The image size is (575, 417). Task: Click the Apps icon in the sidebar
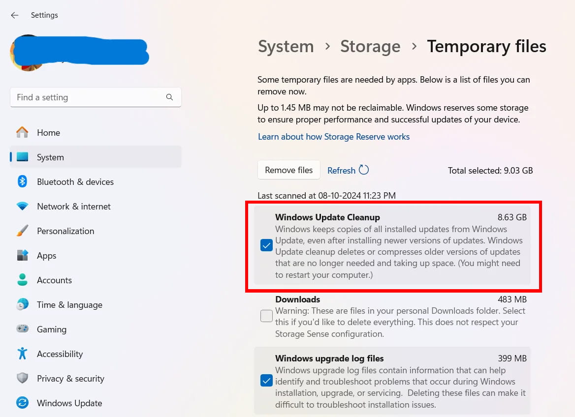pyautogui.click(x=22, y=255)
